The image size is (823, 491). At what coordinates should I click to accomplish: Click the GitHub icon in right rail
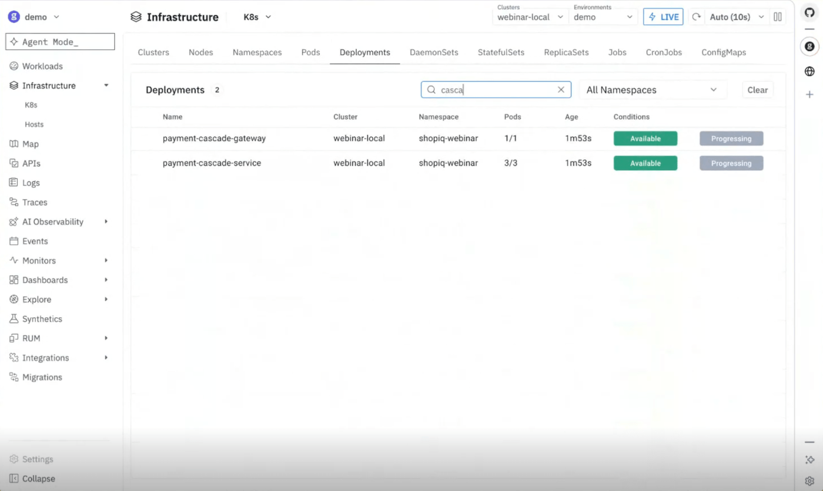point(809,13)
